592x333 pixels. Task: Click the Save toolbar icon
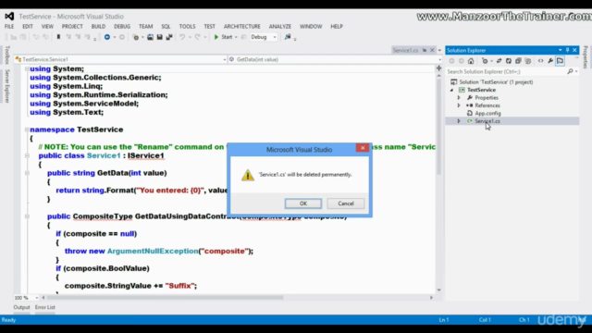(159, 37)
